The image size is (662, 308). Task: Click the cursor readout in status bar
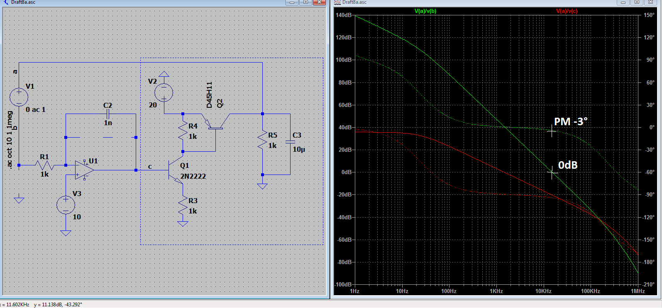coord(42,305)
